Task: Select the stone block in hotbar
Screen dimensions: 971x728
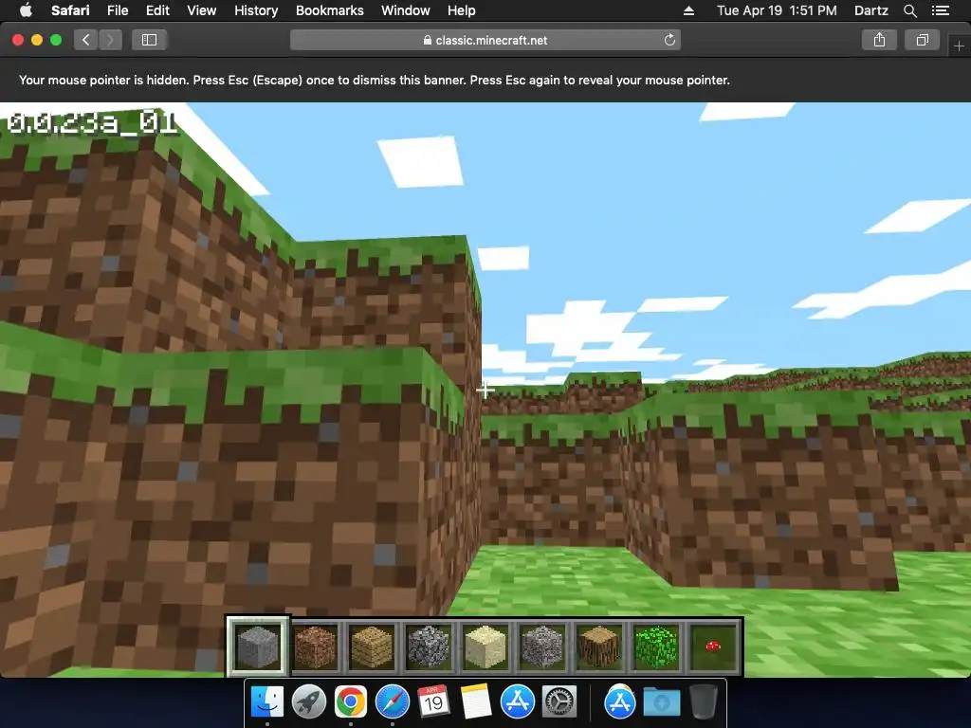Action: click(258, 646)
